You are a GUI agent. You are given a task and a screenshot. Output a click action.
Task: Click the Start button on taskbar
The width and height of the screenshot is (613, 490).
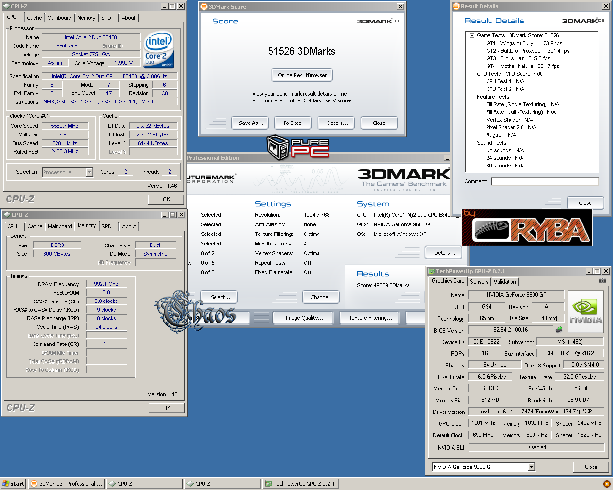(x=13, y=484)
